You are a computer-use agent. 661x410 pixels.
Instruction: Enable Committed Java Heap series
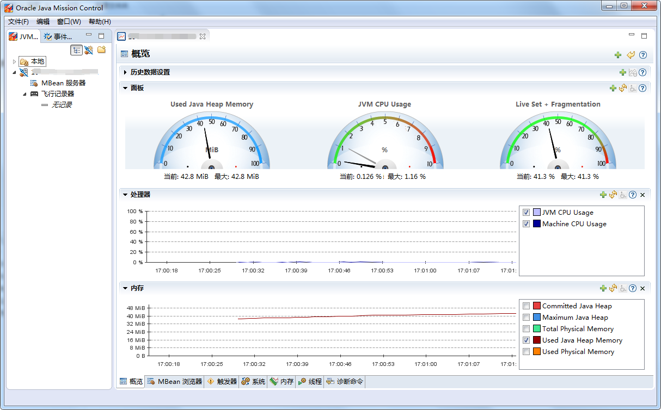527,306
